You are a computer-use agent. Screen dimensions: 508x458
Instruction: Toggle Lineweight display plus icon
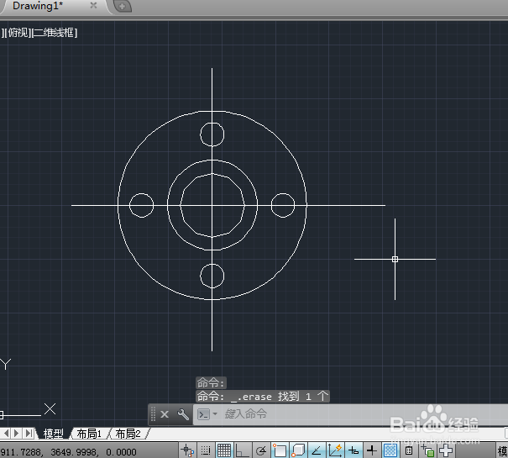(372, 450)
